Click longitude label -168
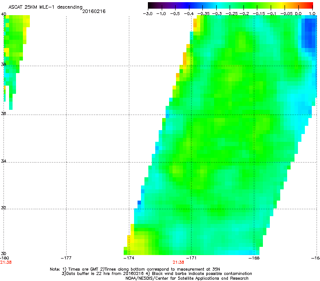The height and width of the screenshot is (281, 320). click(254, 258)
